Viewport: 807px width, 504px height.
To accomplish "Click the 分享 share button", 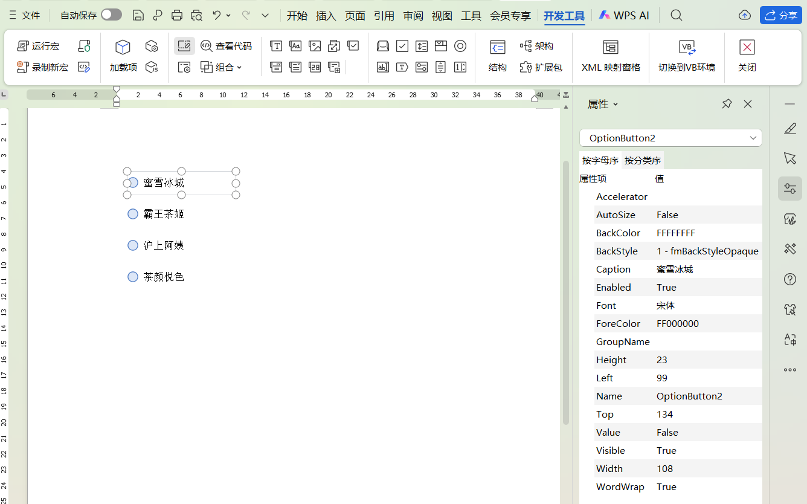I will pos(780,15).
